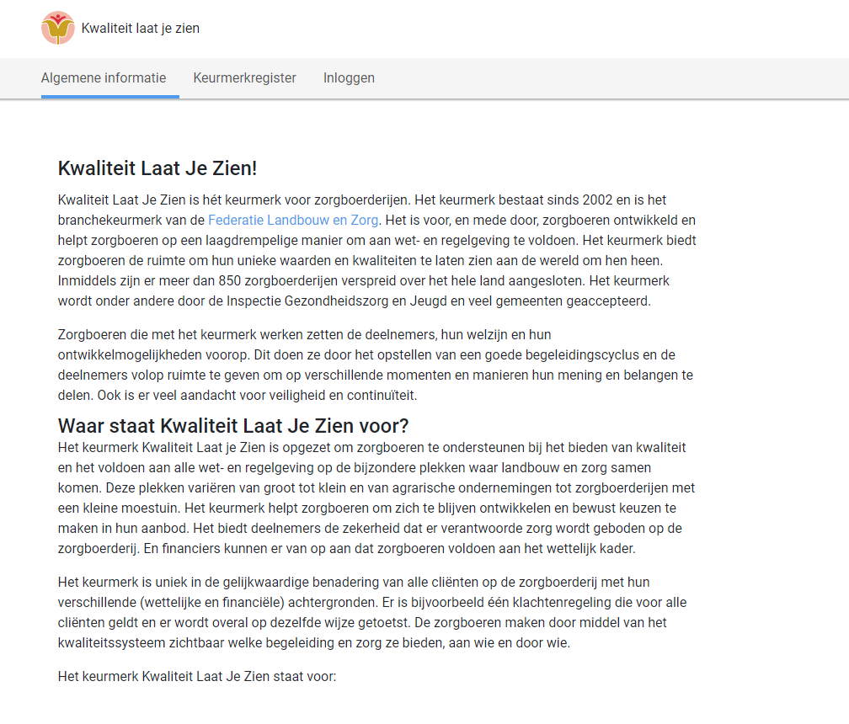Go to the Inloggen tab

349,78
